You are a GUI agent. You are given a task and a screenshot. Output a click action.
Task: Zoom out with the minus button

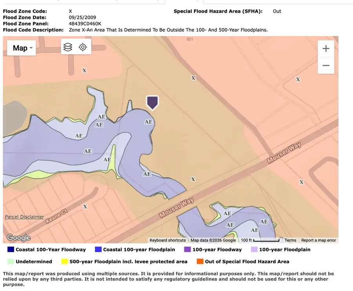click(326, 65)
